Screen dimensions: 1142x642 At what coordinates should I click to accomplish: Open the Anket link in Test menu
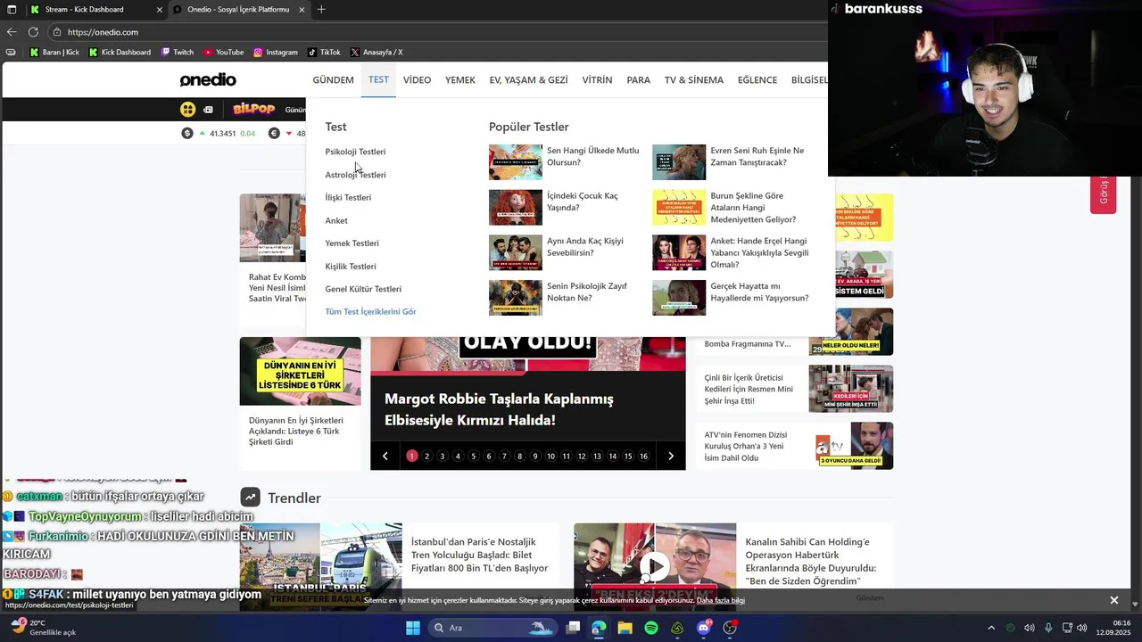pos(336,220)
